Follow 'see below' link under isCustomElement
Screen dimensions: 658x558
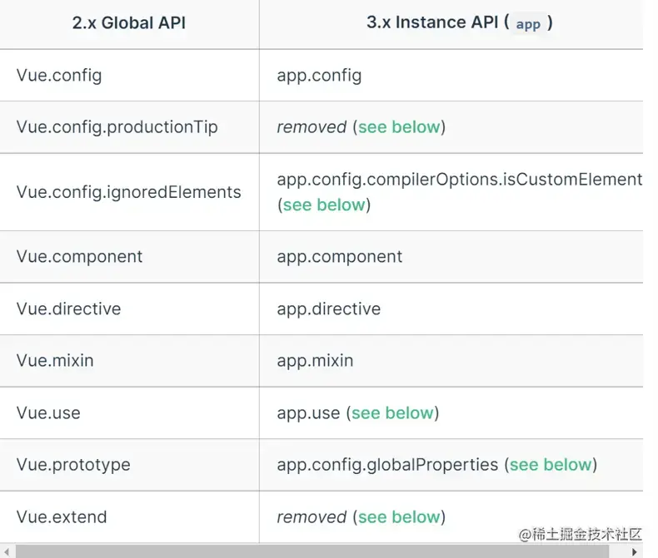(x=323, y=205)
